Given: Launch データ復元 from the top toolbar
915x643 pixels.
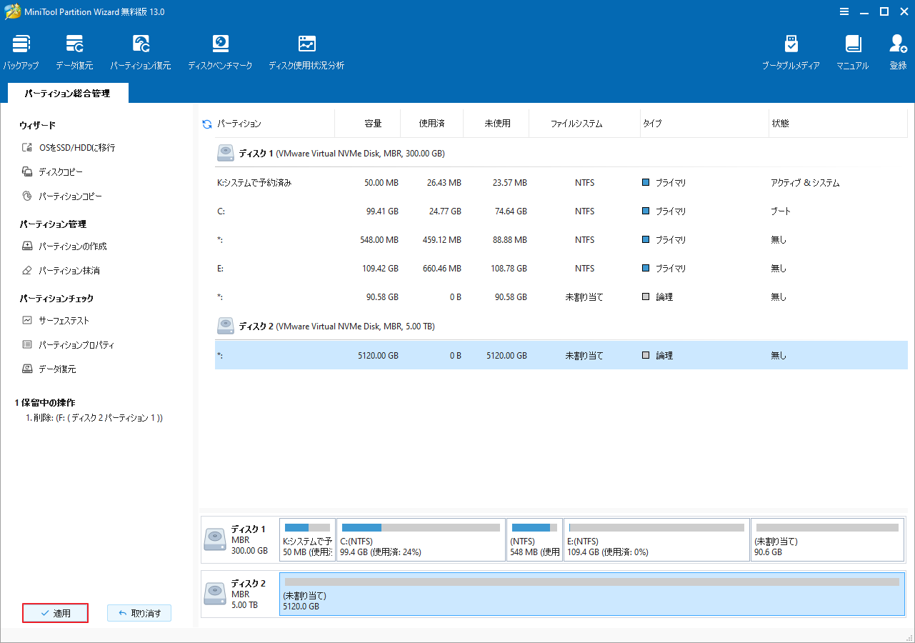Looking at the screenshot, I should (x=74, y=50).
